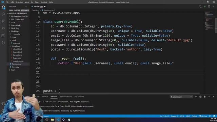Image resolution: width=217 pixels, height=122 pixels.
Task: Open File Explorer from Windows taskbar
Action: point(52,120)
